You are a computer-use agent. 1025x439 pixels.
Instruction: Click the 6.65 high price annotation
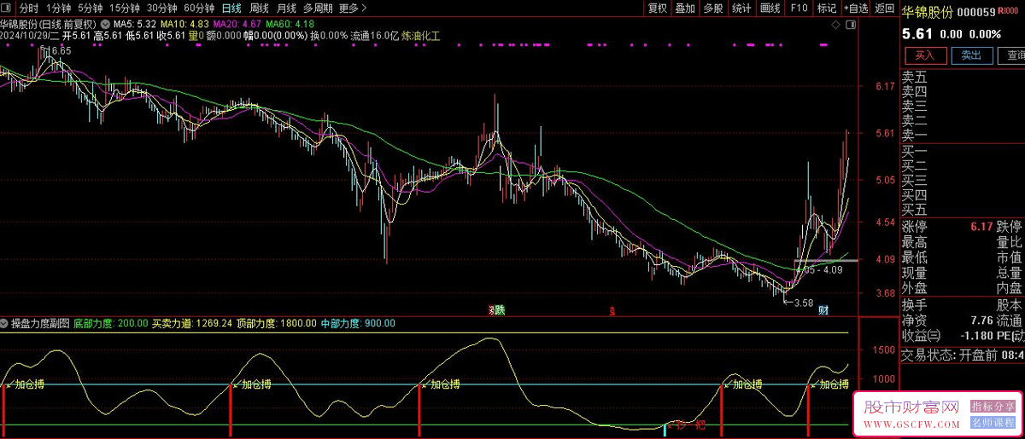[61, 51]
